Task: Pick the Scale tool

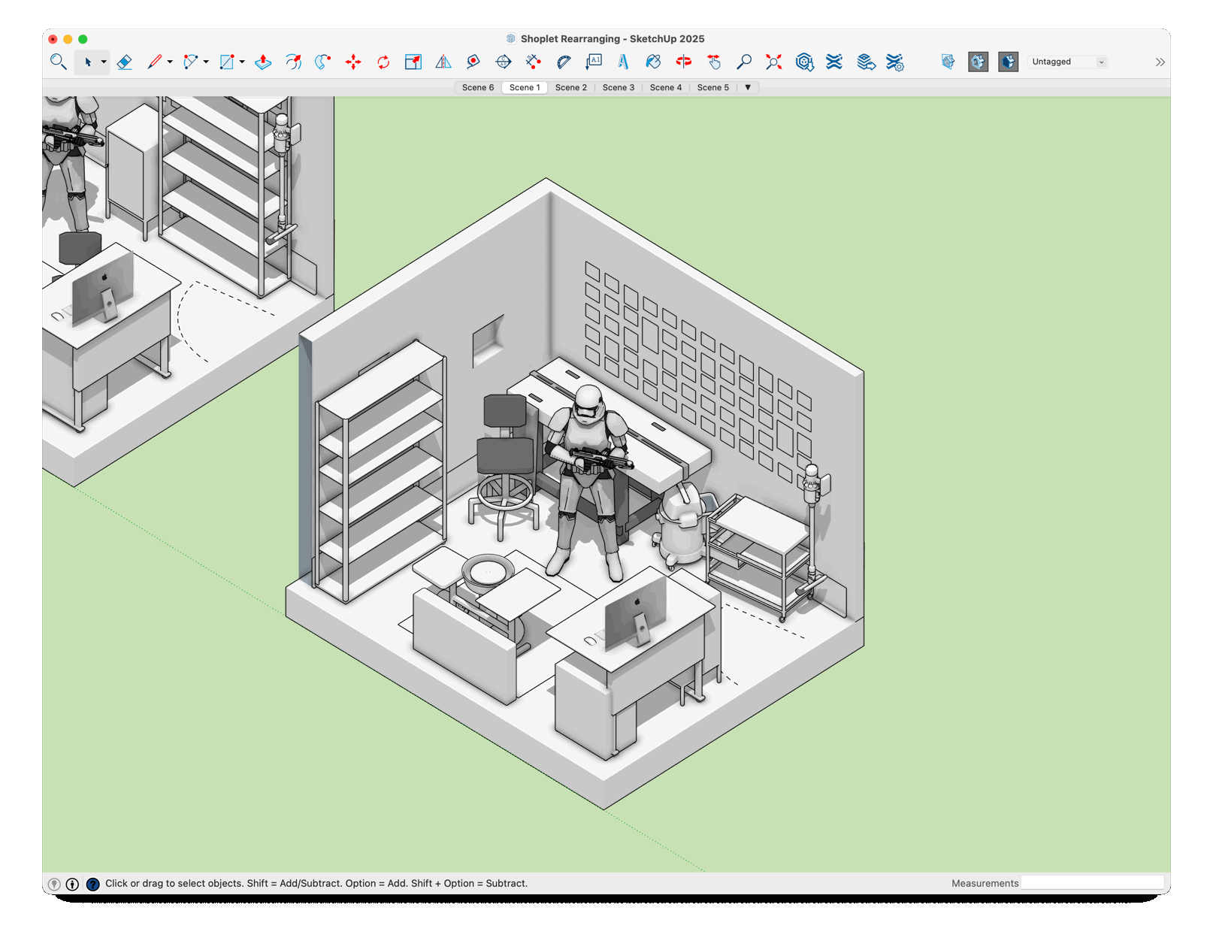Action: point(413,62)
